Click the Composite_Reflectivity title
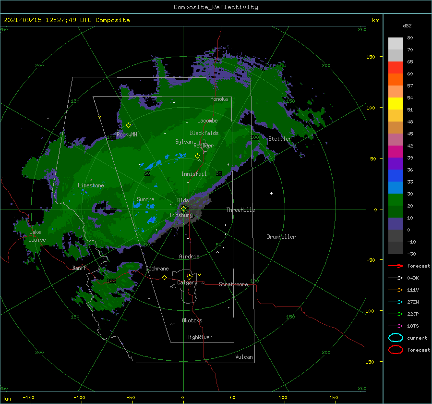 tap(216, 7)
